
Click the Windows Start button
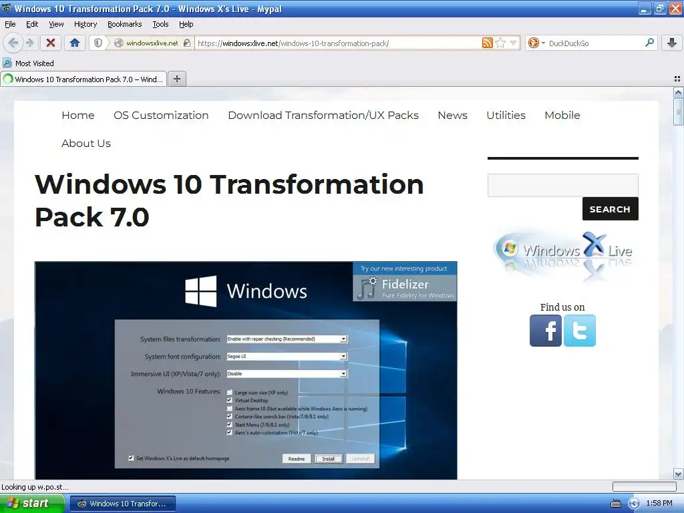(x=31, y=503)
